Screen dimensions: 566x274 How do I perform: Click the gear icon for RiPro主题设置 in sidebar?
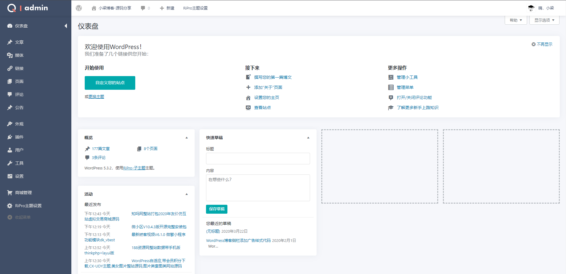[10, 206]
